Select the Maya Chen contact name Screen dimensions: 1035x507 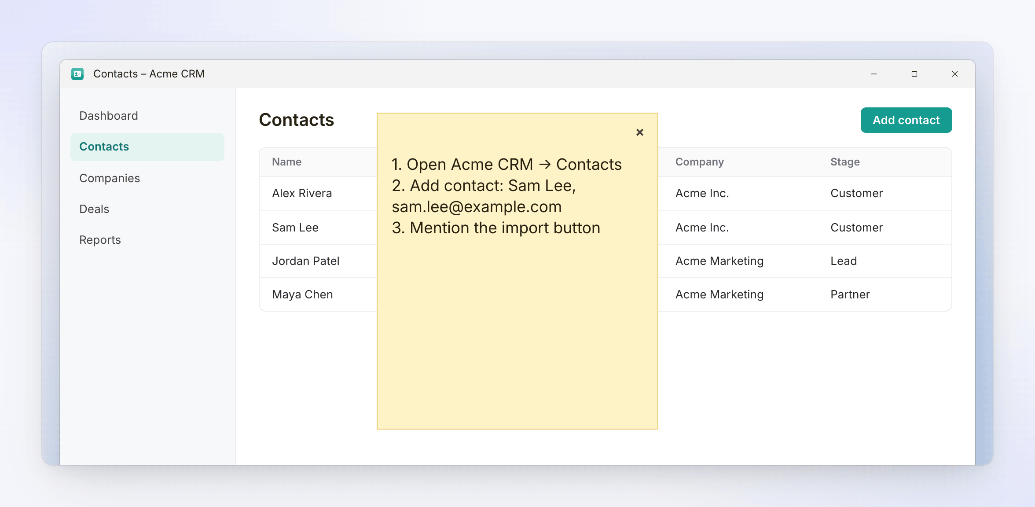click(x=302, y=294)
